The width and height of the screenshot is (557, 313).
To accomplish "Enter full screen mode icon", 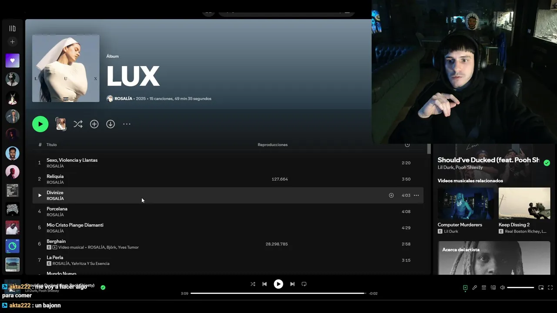I will 550,287.
